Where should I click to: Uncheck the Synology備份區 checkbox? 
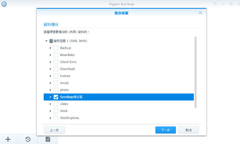point(56,97)
